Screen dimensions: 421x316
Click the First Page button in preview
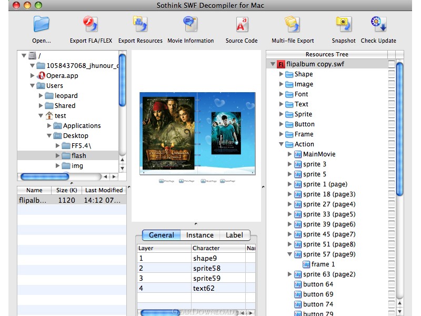pyautogui.click(x=166, y=181)
